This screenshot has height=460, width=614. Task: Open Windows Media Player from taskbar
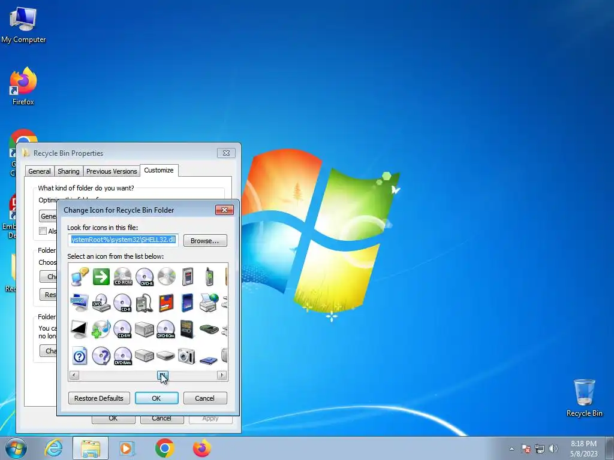(x=127, y=448)
